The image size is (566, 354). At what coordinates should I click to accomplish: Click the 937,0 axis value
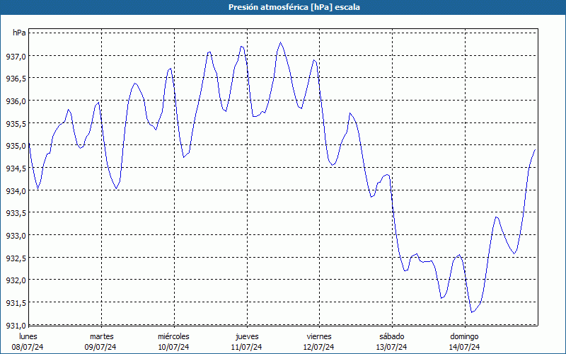(16, 56)
